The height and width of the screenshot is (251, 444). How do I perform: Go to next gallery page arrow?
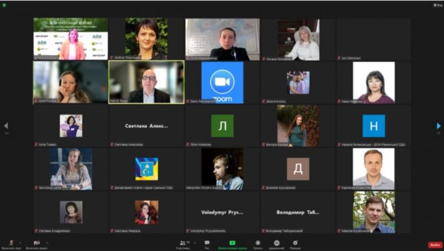(x=438, y=126)
